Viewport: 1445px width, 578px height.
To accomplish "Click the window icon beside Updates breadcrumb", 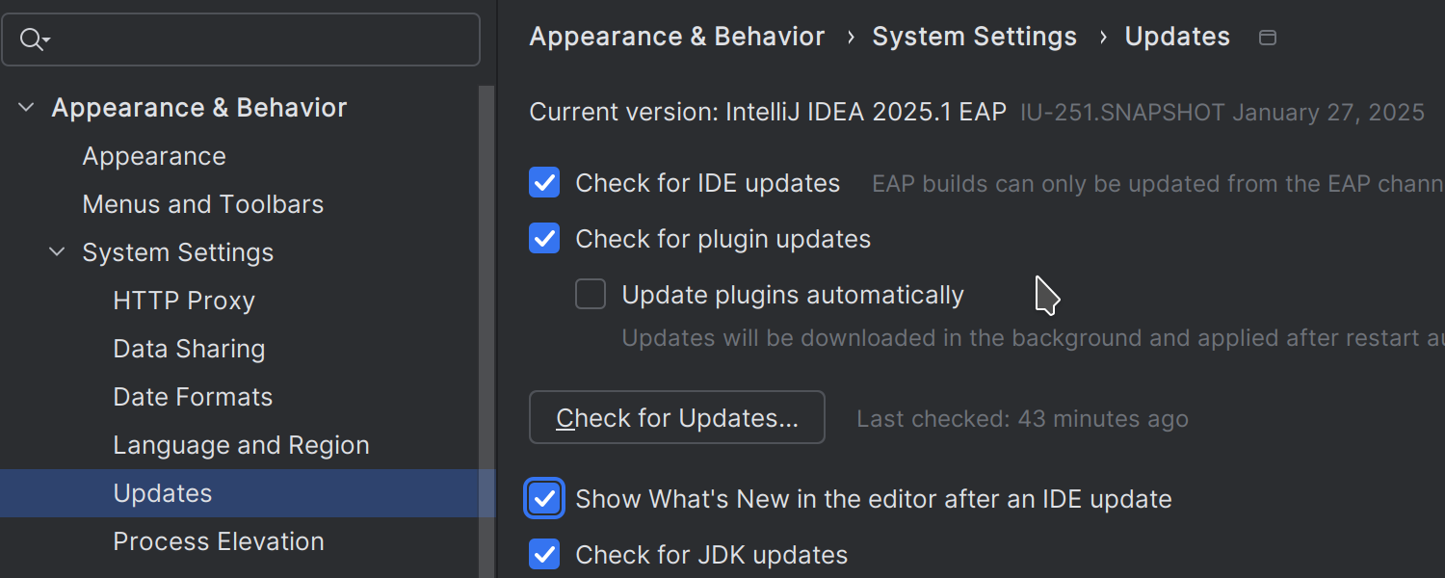I will (1268, 38).
